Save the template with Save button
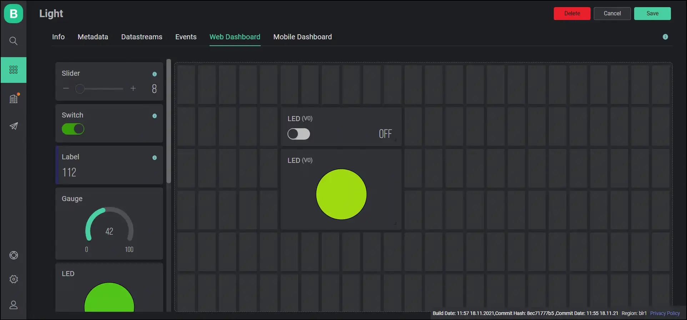This screenshot has height=320, width=687. point(652,14)
